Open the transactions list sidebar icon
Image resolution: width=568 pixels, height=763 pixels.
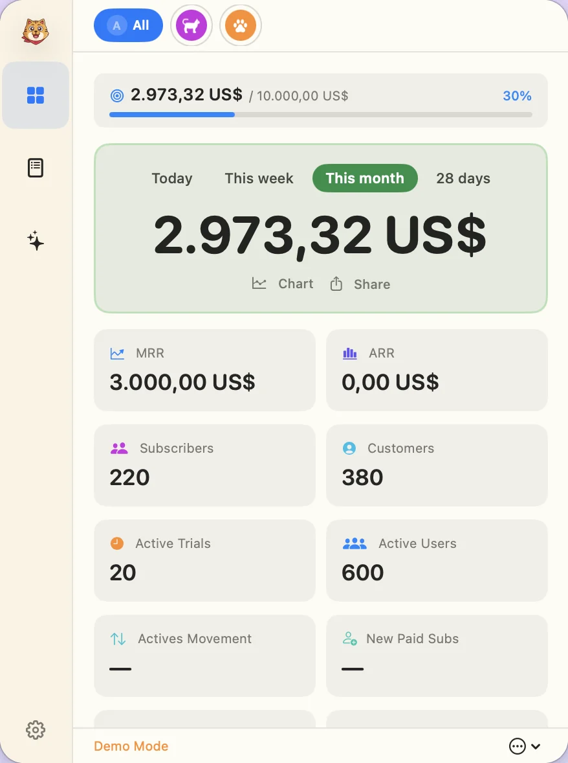coord(36,168)
